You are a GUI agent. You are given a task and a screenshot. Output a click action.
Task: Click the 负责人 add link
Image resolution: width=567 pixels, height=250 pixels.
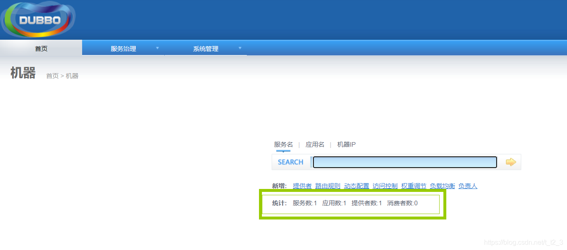[x=468, y=186]
